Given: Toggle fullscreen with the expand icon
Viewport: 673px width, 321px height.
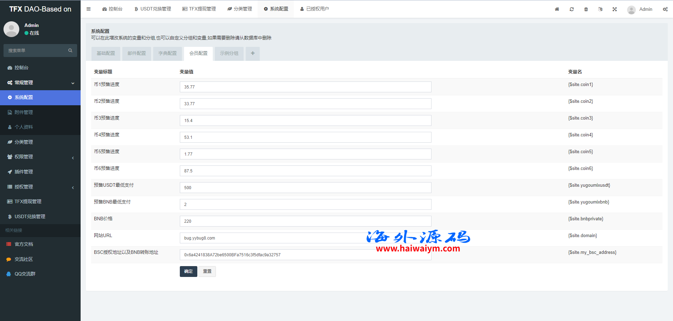Looking at the screenshot, I should tap(614, 9).
